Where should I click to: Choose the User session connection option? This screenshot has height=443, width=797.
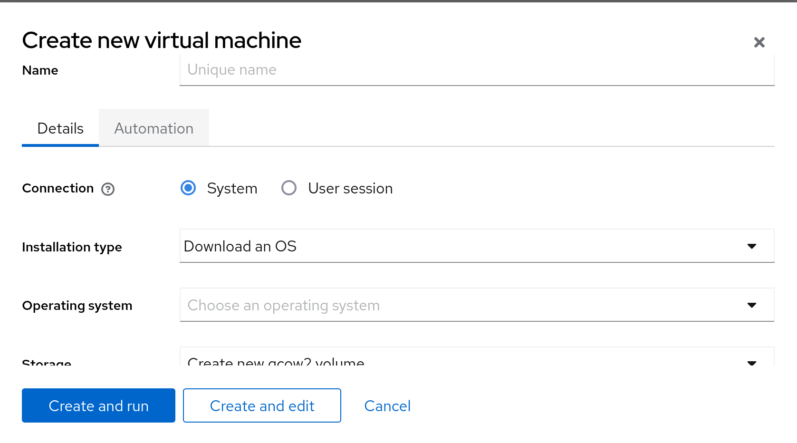289,188
